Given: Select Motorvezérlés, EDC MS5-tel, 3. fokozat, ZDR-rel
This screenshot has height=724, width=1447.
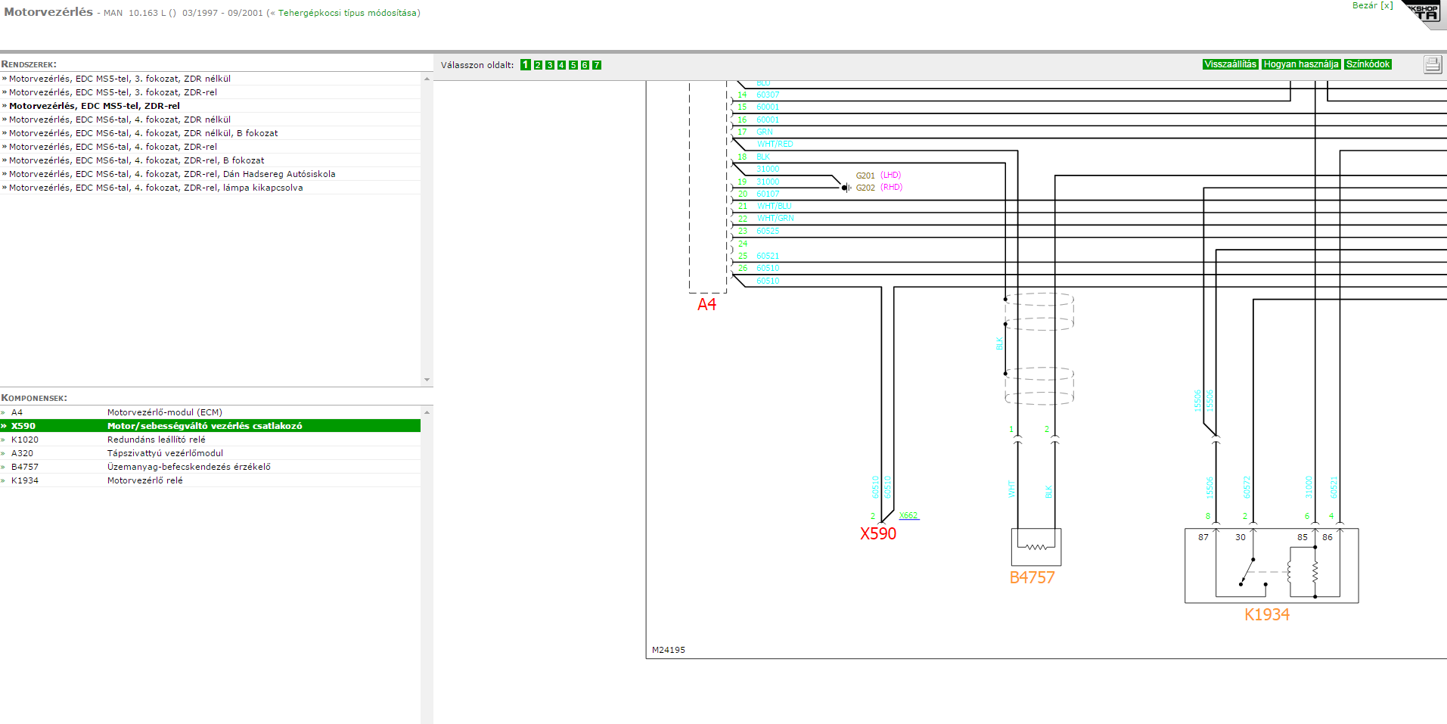Looking at the screenshot, I should coord(113,92).
